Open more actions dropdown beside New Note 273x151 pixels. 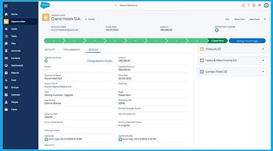(x=265, y=19)
